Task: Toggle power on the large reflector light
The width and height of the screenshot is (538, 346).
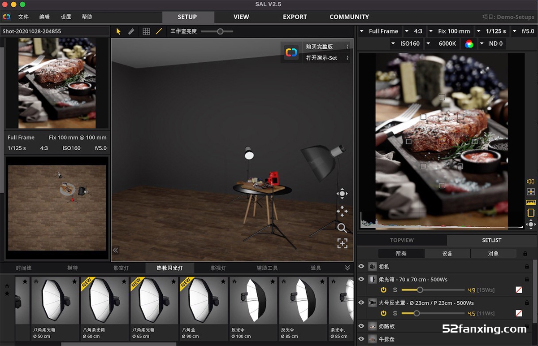Action: pos(384,313)
